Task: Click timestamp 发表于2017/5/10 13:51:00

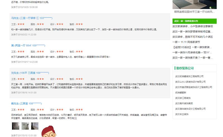Action: (x=24, y=135)
